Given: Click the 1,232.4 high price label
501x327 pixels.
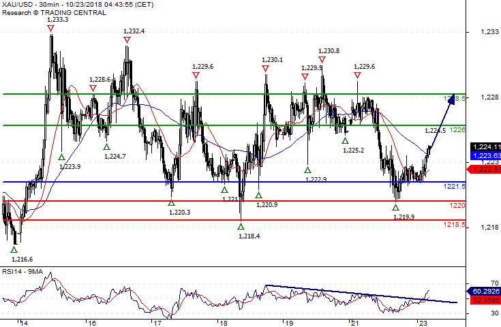Looking at the screenshot, I should [134, 31].
